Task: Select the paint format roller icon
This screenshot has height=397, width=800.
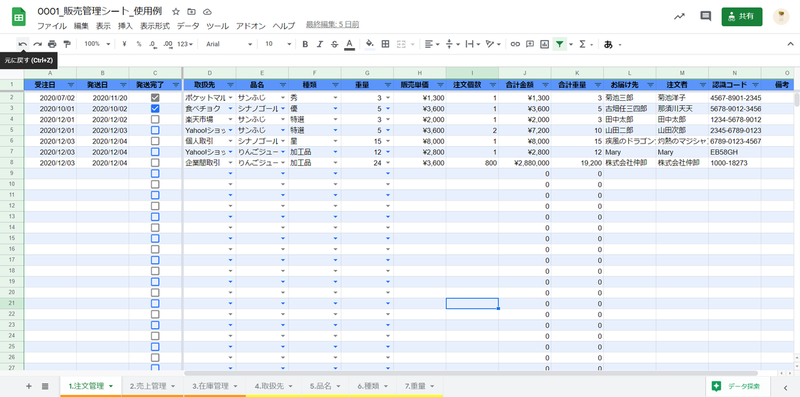Action: [66, 44]
